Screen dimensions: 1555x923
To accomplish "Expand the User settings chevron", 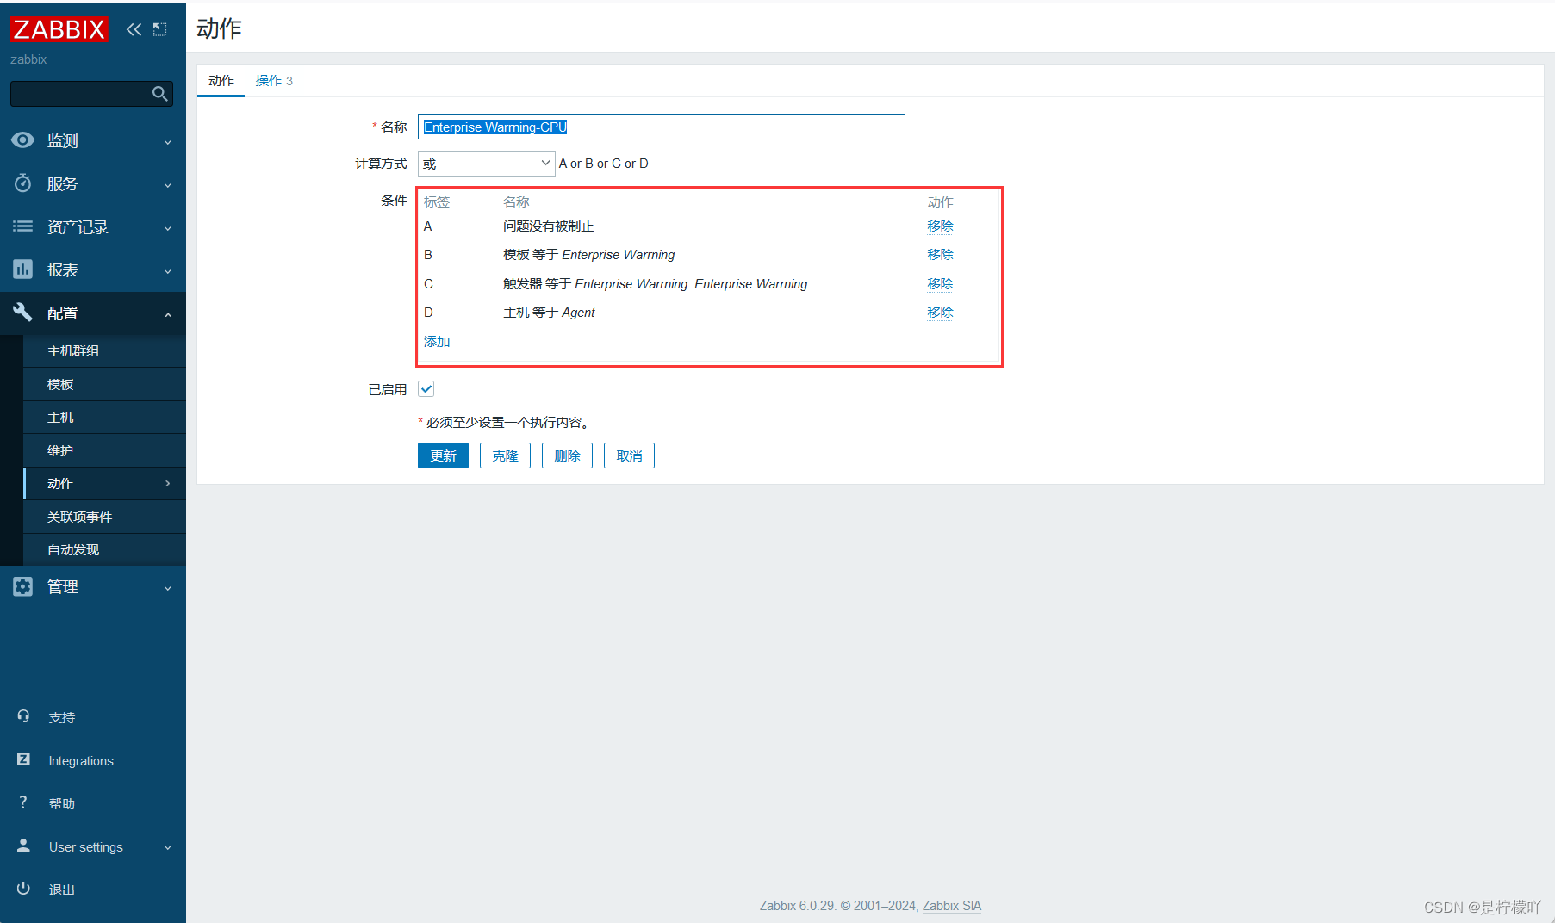I will pyautogui.click(x=168, y=847).
